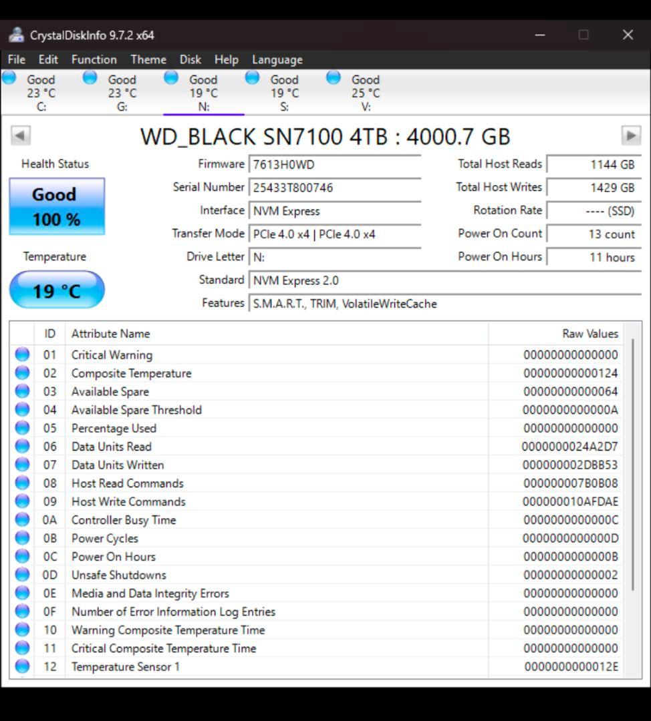Click the right arrow to view next drive
Image resolution: width=651 pixels, height=721 pixels.
tap(632, 136)
